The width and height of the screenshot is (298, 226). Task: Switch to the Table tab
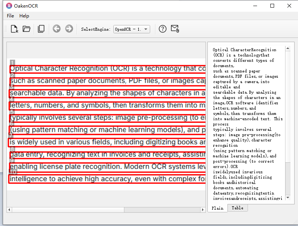238,208
